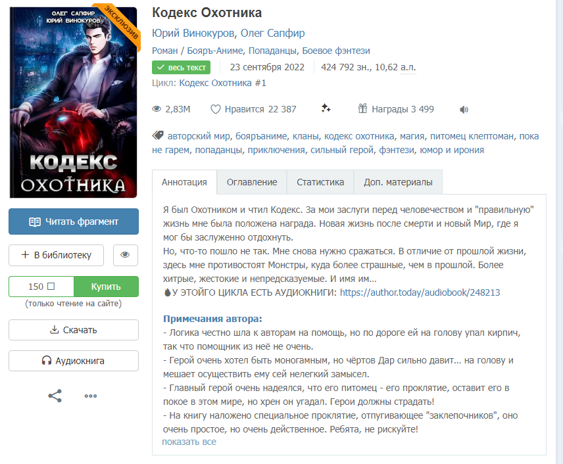Switch to the Оглавление tab
Image resolution: width=563 pixels, height=464 pixels.
(x=252, y=182)
